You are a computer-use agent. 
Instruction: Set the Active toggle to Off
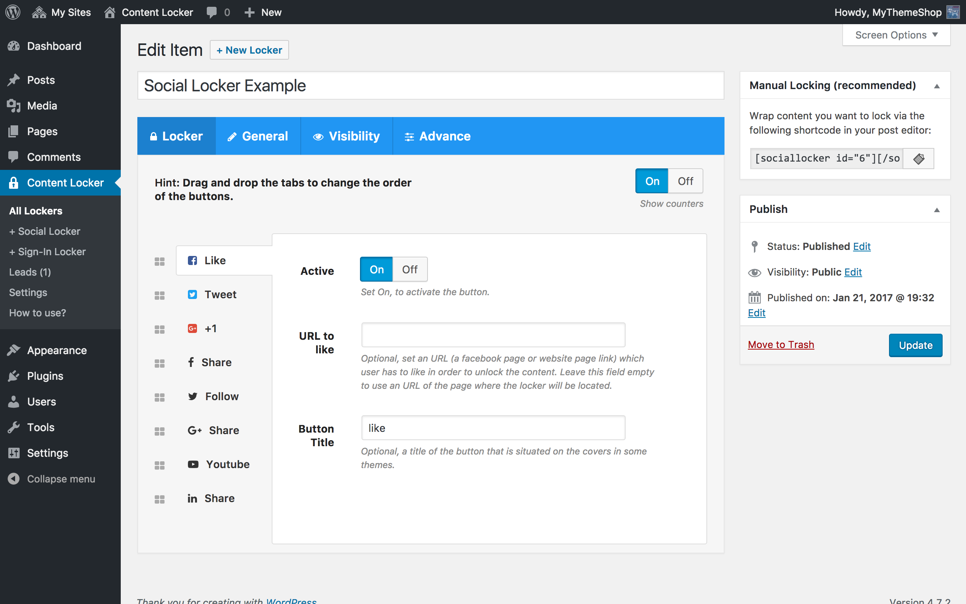coord(409,270)
